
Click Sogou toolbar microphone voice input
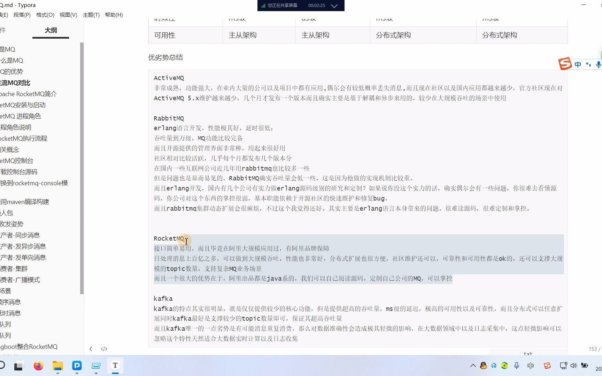coord(599,64)
